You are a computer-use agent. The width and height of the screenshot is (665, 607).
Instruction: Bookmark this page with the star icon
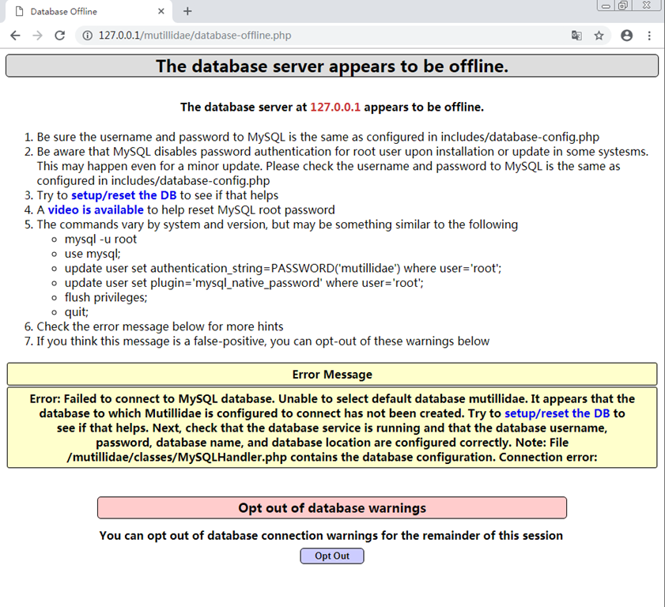click(x=599, y=36)
